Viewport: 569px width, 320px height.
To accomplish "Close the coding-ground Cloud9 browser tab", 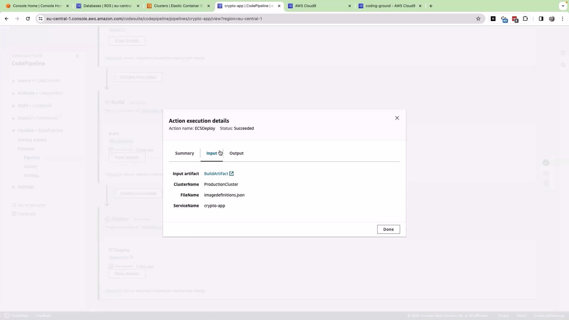I will click(420, 6).
